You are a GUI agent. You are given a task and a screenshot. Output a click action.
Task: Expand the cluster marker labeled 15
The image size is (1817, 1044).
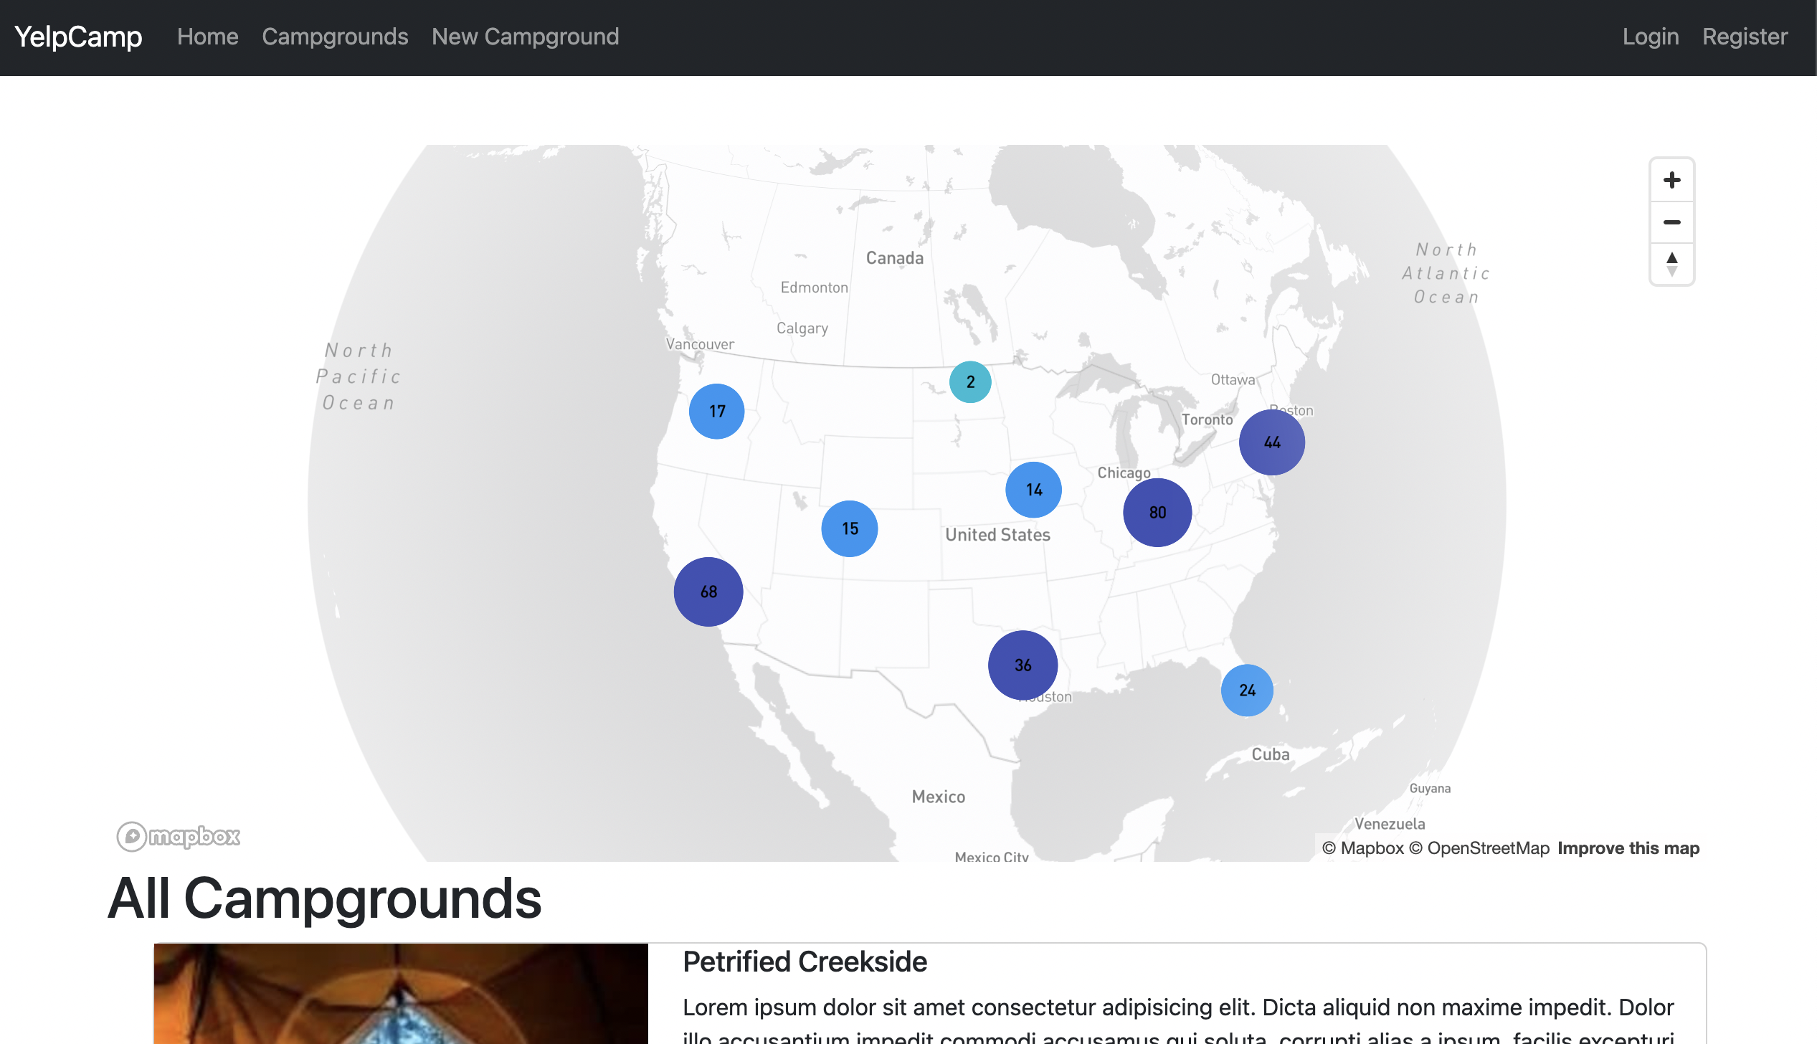pos(850,528)
